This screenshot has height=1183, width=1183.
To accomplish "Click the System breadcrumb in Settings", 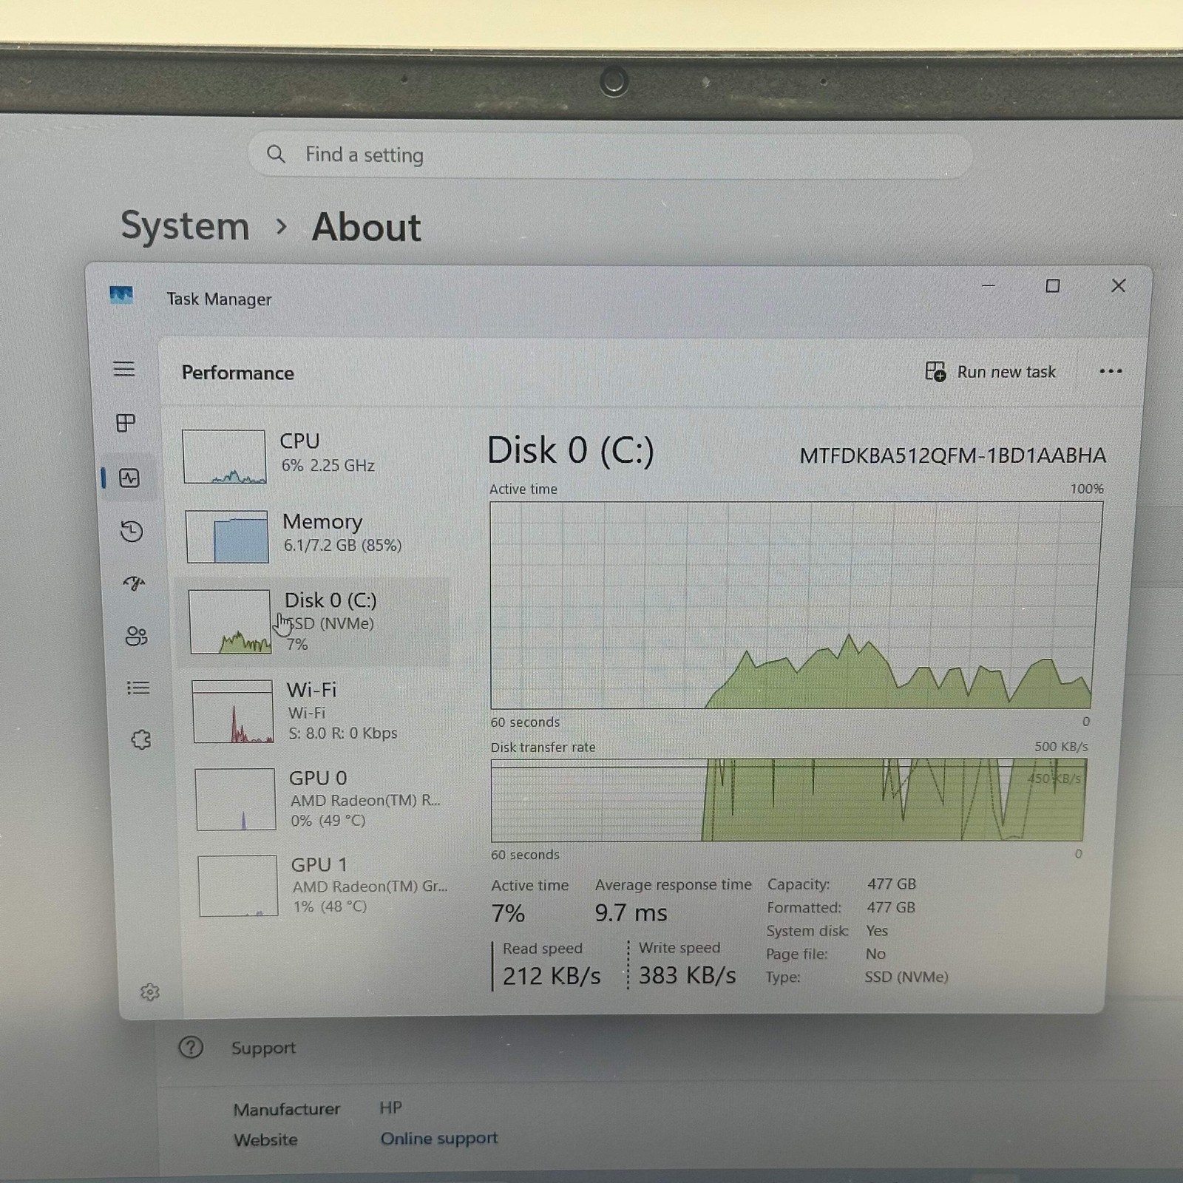I will [x=185, y=226].
